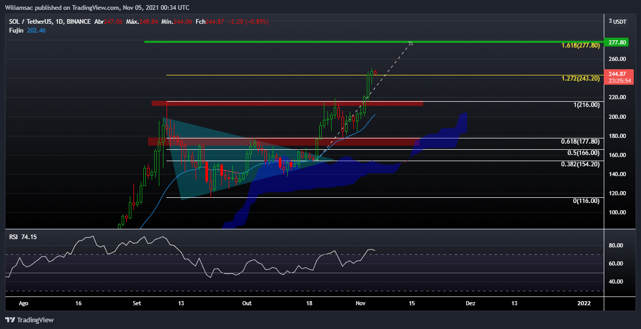
Task: Click the 160.00 price axis value
Action: 618,155
